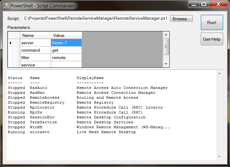Select the 'server' parameter name cell
The width and height of the screenshot is (230, 167).
click(x=35, y=43)
